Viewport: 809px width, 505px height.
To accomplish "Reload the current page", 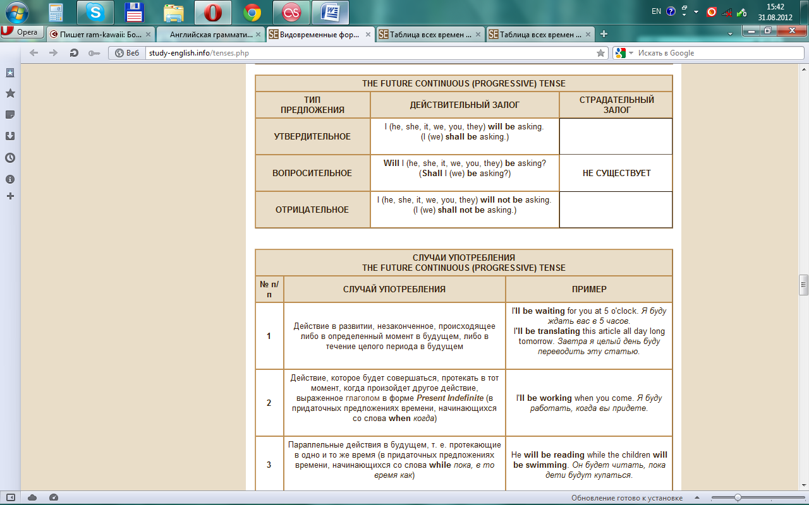I will tap(74, 53).
